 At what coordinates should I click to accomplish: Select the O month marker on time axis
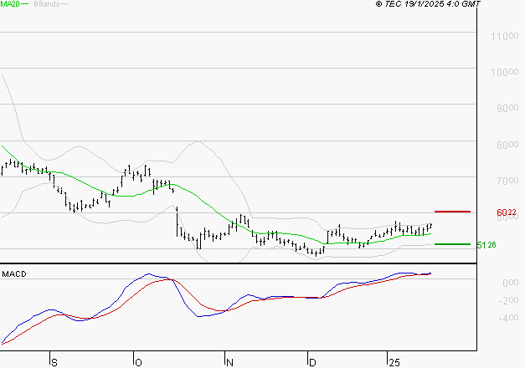[138, 362]
